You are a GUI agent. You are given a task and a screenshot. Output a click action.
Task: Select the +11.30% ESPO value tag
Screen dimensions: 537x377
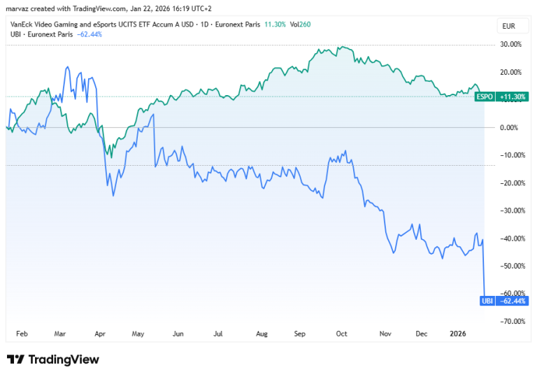[x=513, y=97]
